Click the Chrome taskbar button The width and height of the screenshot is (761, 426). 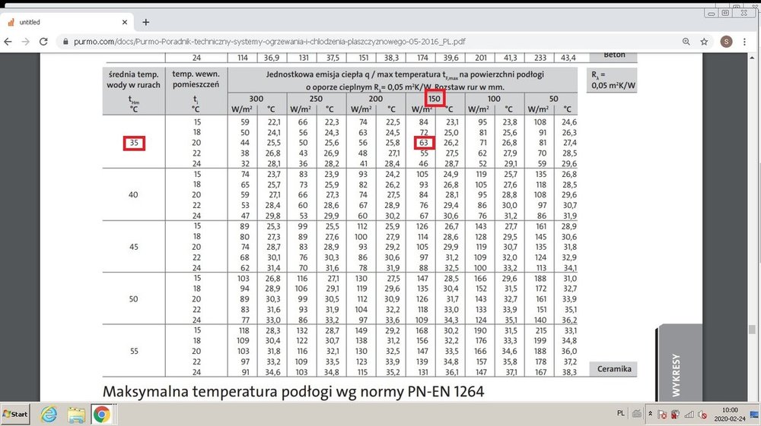point(101,415)
